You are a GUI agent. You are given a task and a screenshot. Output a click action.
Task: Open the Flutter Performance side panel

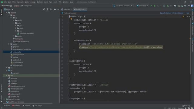(193, 45)
